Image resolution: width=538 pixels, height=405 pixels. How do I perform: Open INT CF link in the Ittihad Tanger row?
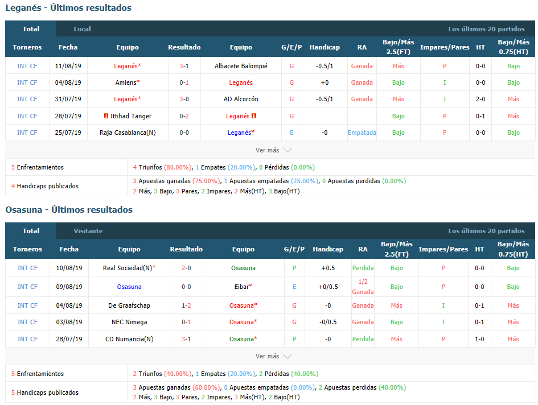[x=27, y=116]
